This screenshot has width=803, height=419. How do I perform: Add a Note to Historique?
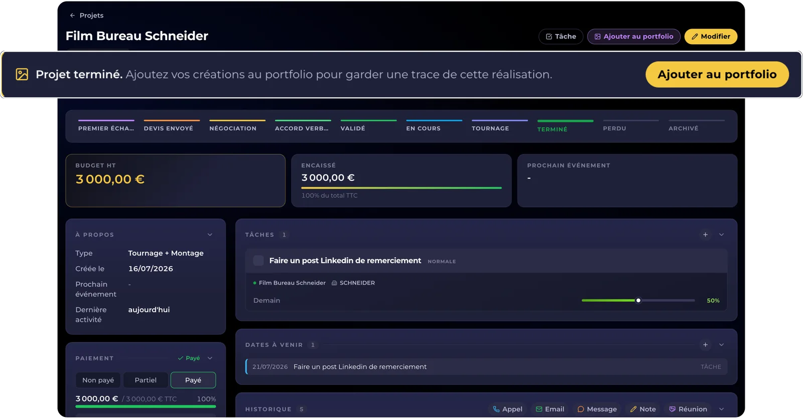pyautogui.click(x=643, y=409)
